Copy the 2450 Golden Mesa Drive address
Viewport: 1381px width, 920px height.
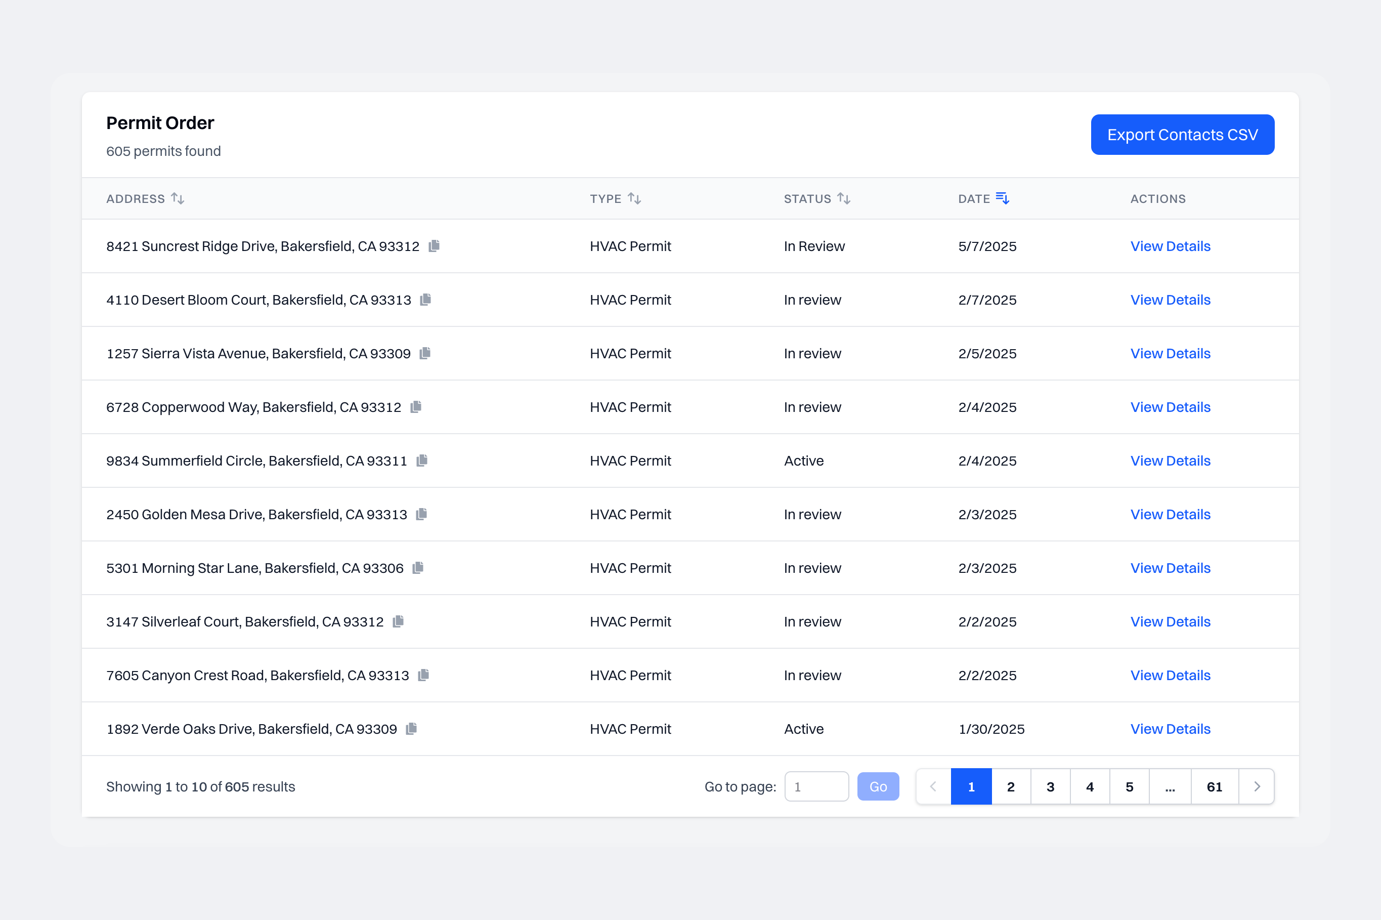click(x=421, y=514)
